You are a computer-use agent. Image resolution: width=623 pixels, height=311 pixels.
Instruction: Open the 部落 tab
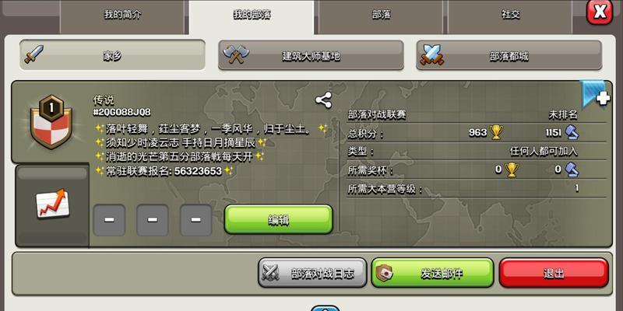[381, 16]
